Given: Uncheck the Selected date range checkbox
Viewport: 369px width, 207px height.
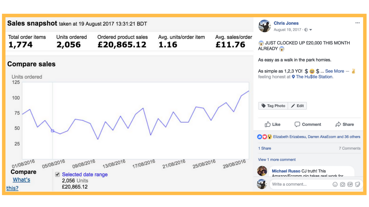Looking at the screenshot, I should (x=57, y=175).
